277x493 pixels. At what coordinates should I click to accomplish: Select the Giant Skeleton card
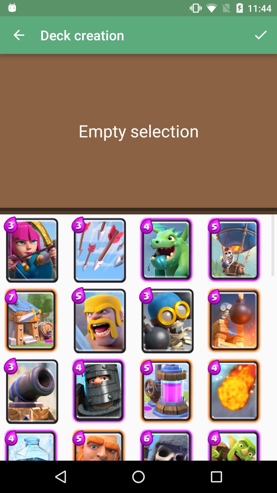(x=167, y=445)
